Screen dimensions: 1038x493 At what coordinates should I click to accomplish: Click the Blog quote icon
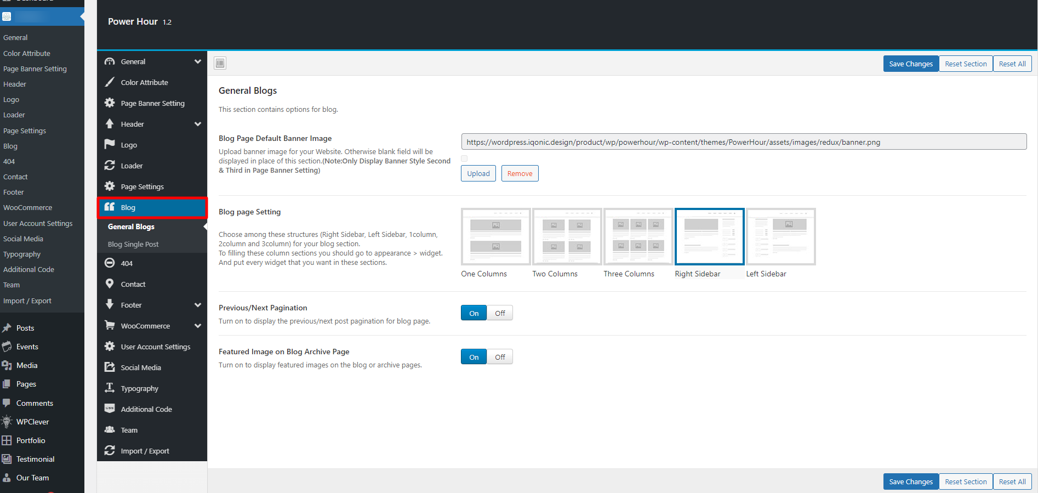[110, 207]
